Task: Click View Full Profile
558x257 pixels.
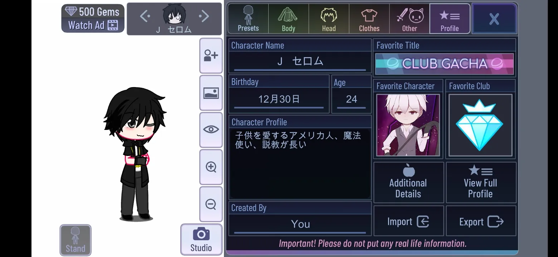Action: click(x=481, y=182)
